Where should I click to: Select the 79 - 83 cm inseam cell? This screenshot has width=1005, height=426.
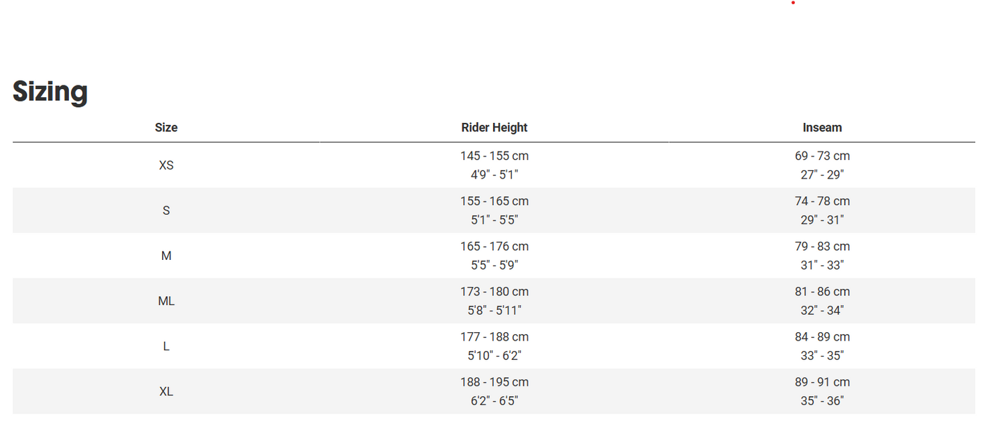tap(822, 247)
